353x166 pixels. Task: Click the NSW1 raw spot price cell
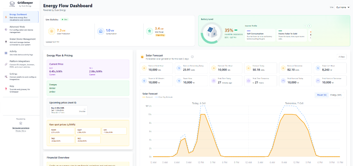pyautogui.click(x=62, y=131)
